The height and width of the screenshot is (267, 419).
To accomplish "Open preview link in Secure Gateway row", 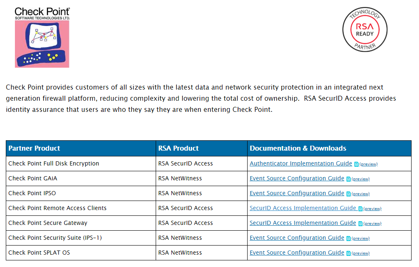I will (x=372, y=224).
